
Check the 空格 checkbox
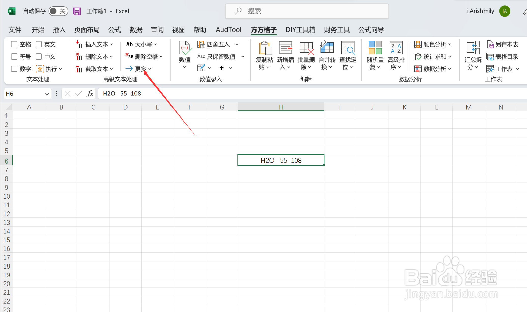pyautogui.click(x=14, y=44)
